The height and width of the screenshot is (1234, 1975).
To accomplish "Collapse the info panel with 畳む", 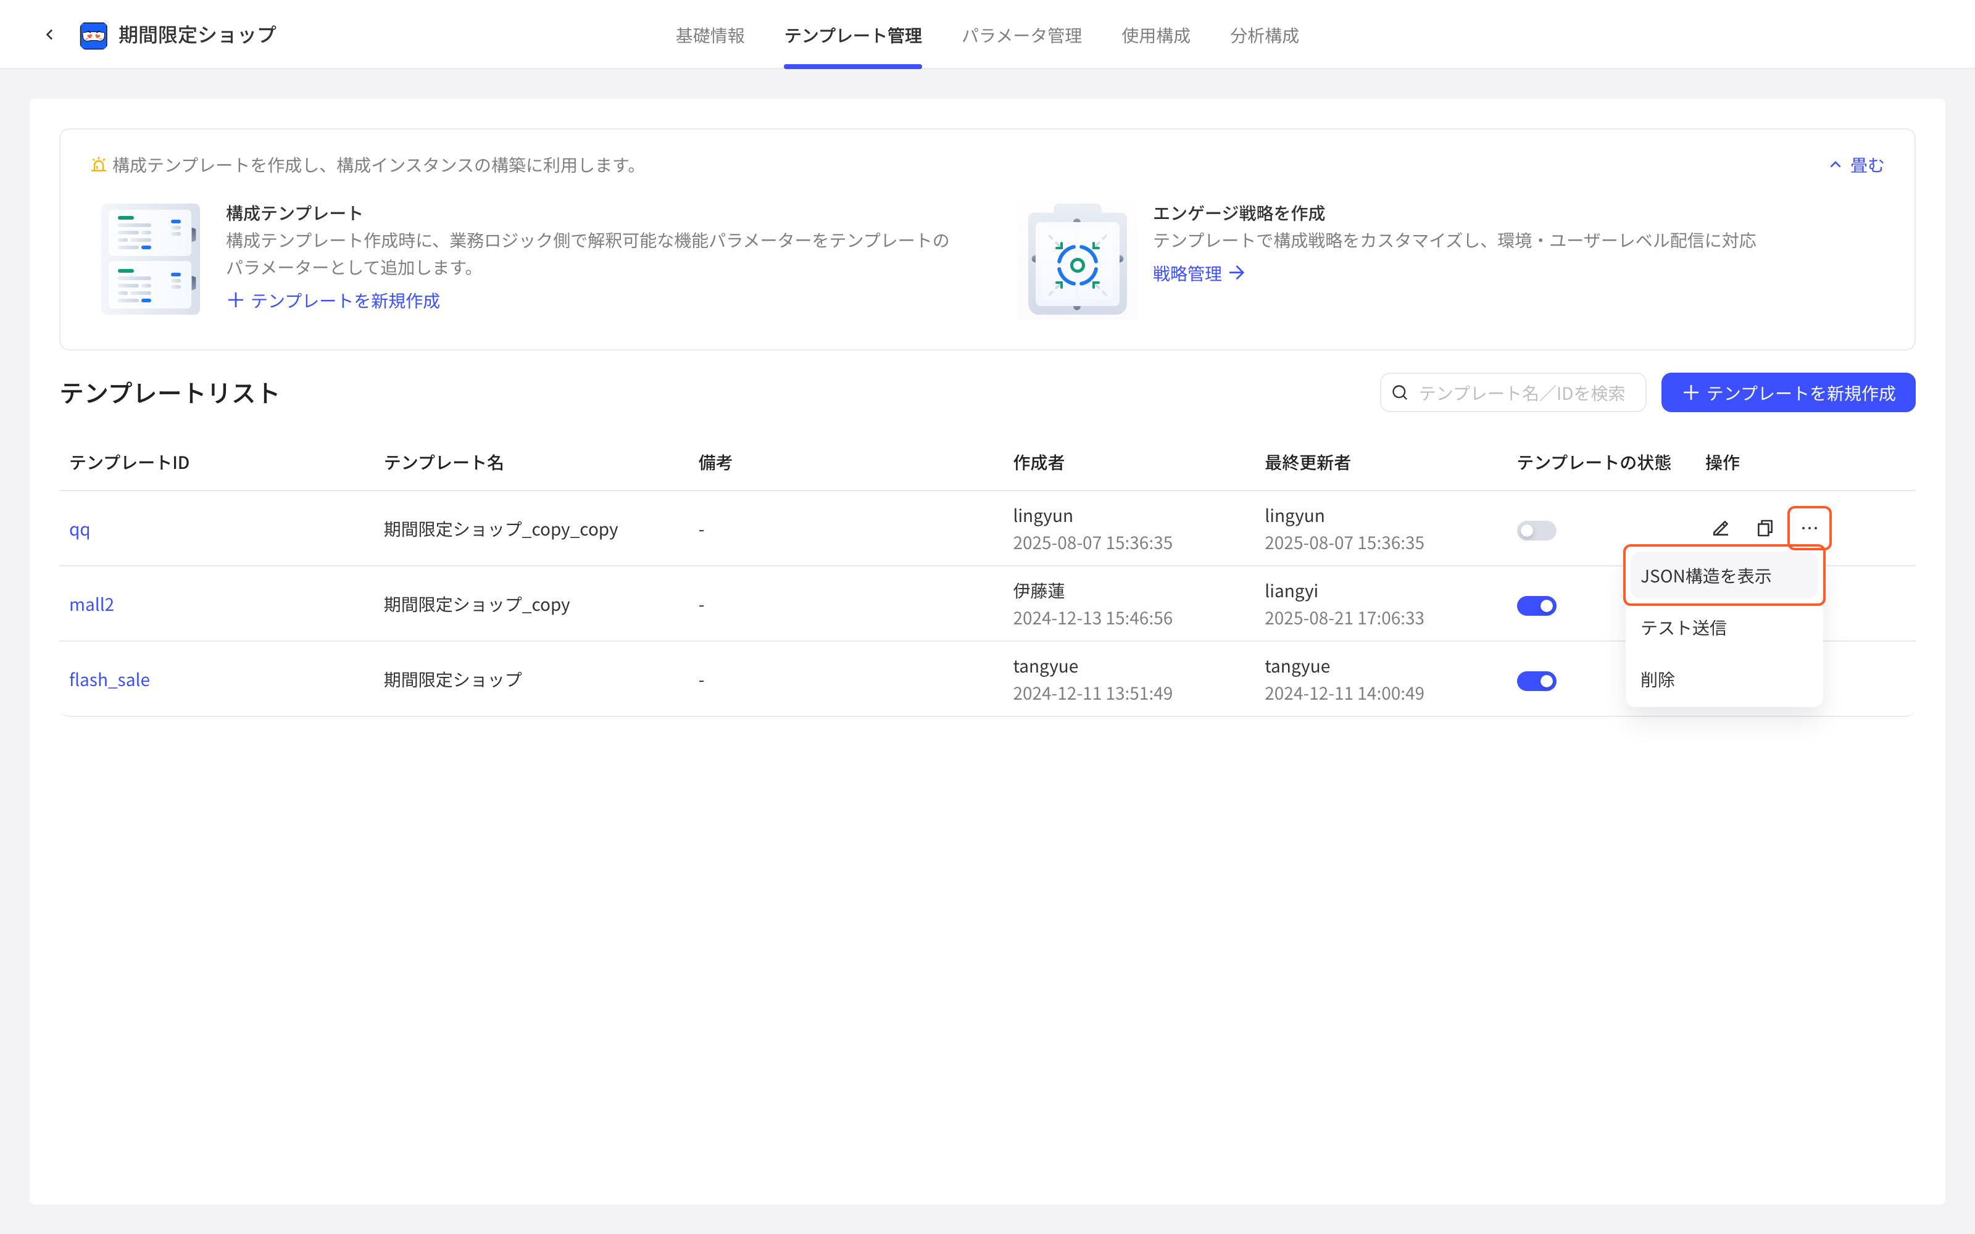I will (x=1856, y=165).
